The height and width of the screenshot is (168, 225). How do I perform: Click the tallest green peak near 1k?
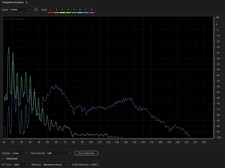[8, 48]
